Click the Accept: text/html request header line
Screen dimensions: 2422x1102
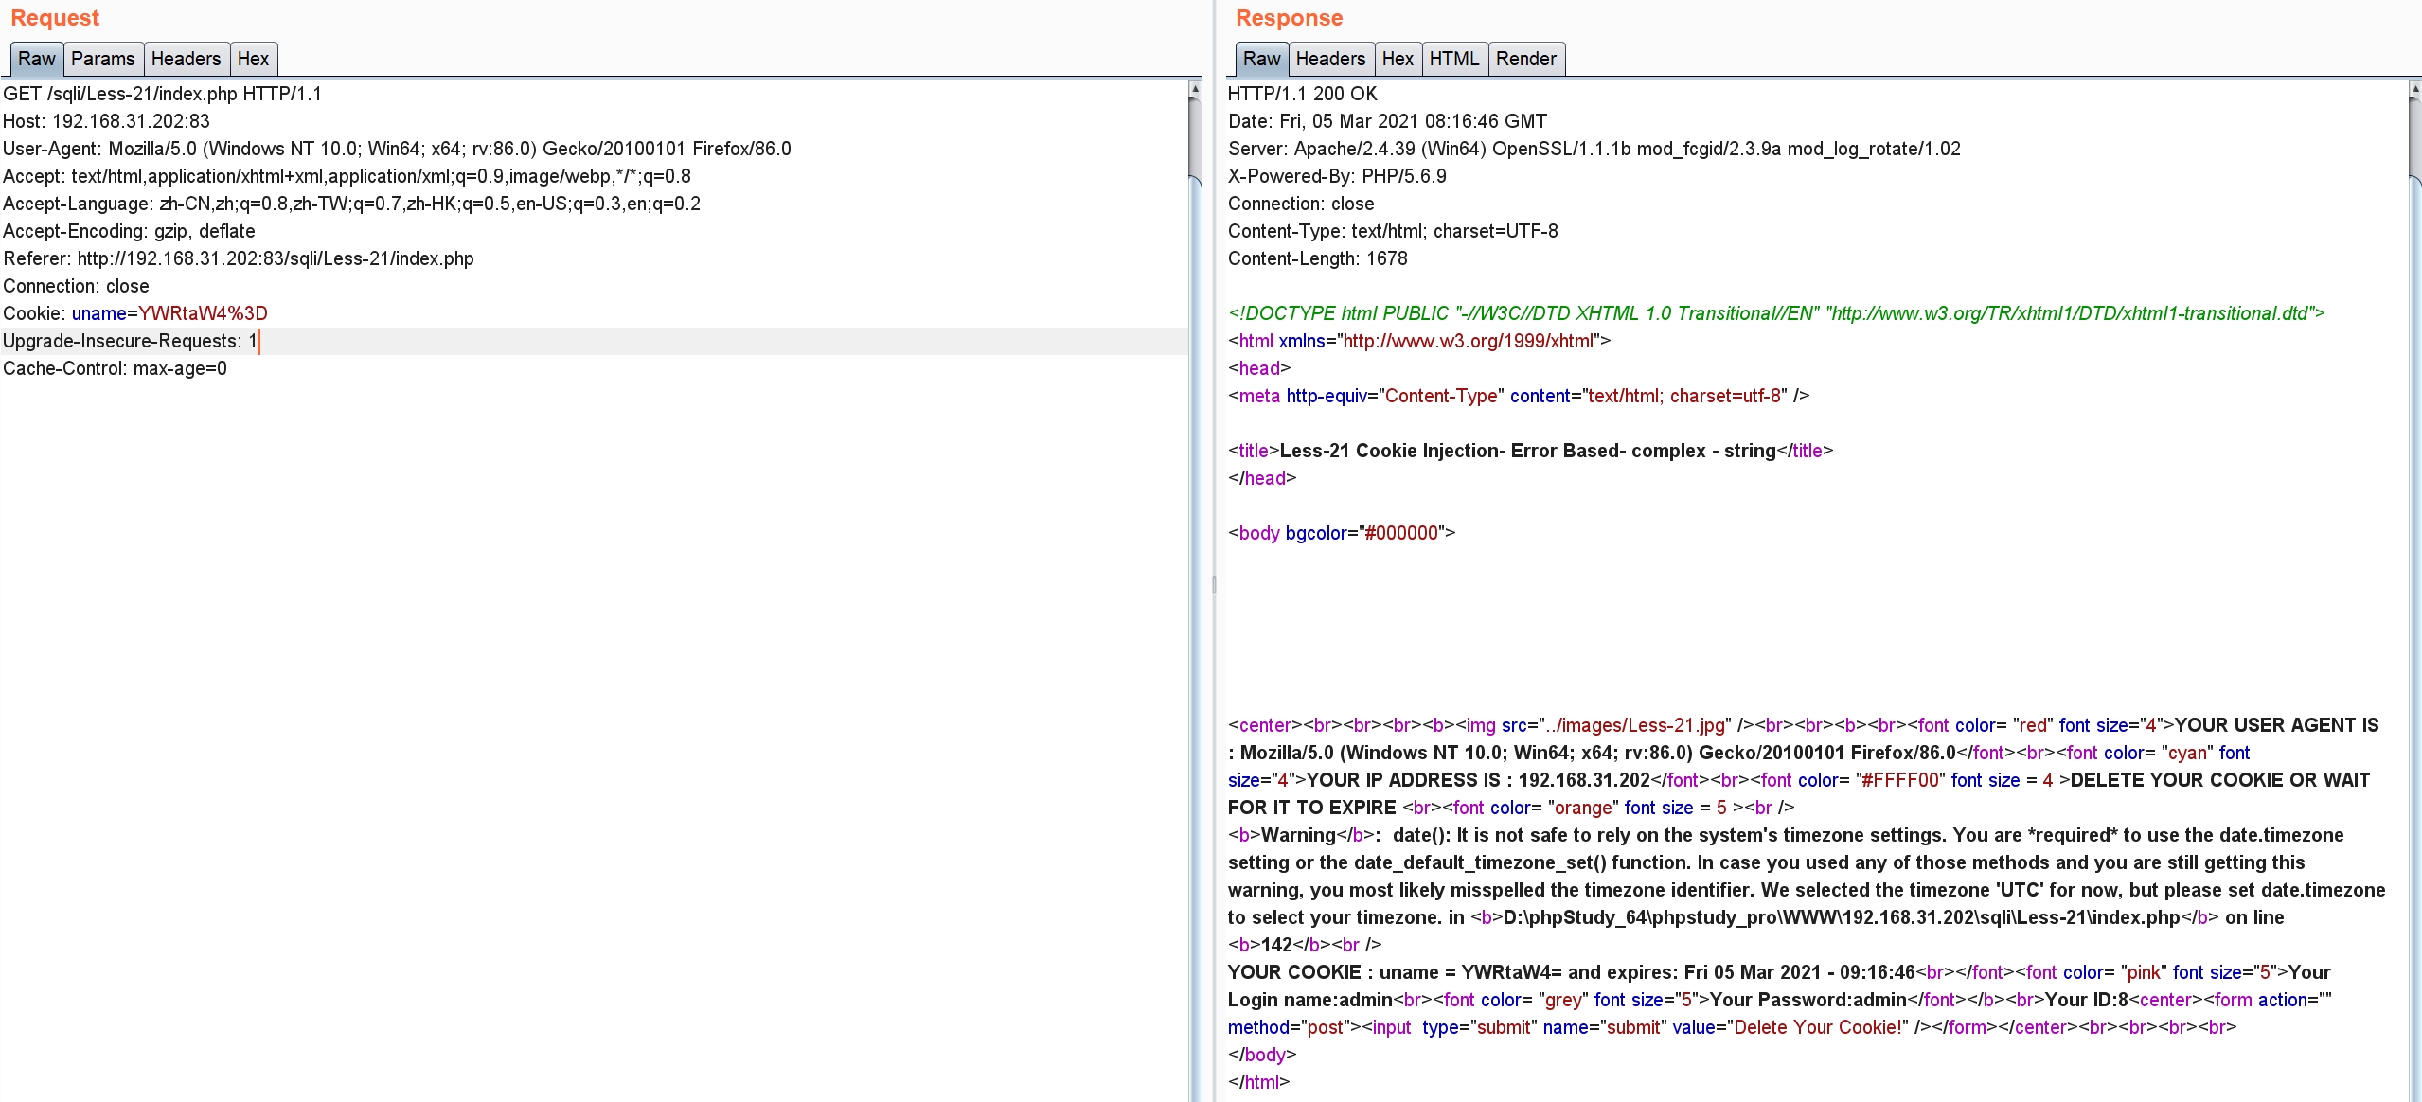point(347,176)
